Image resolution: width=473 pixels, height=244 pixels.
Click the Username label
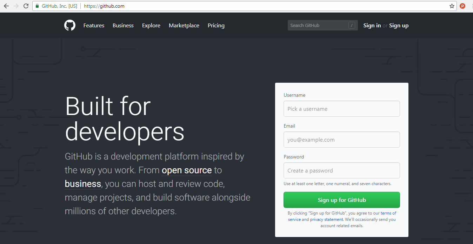pos(294,95)
